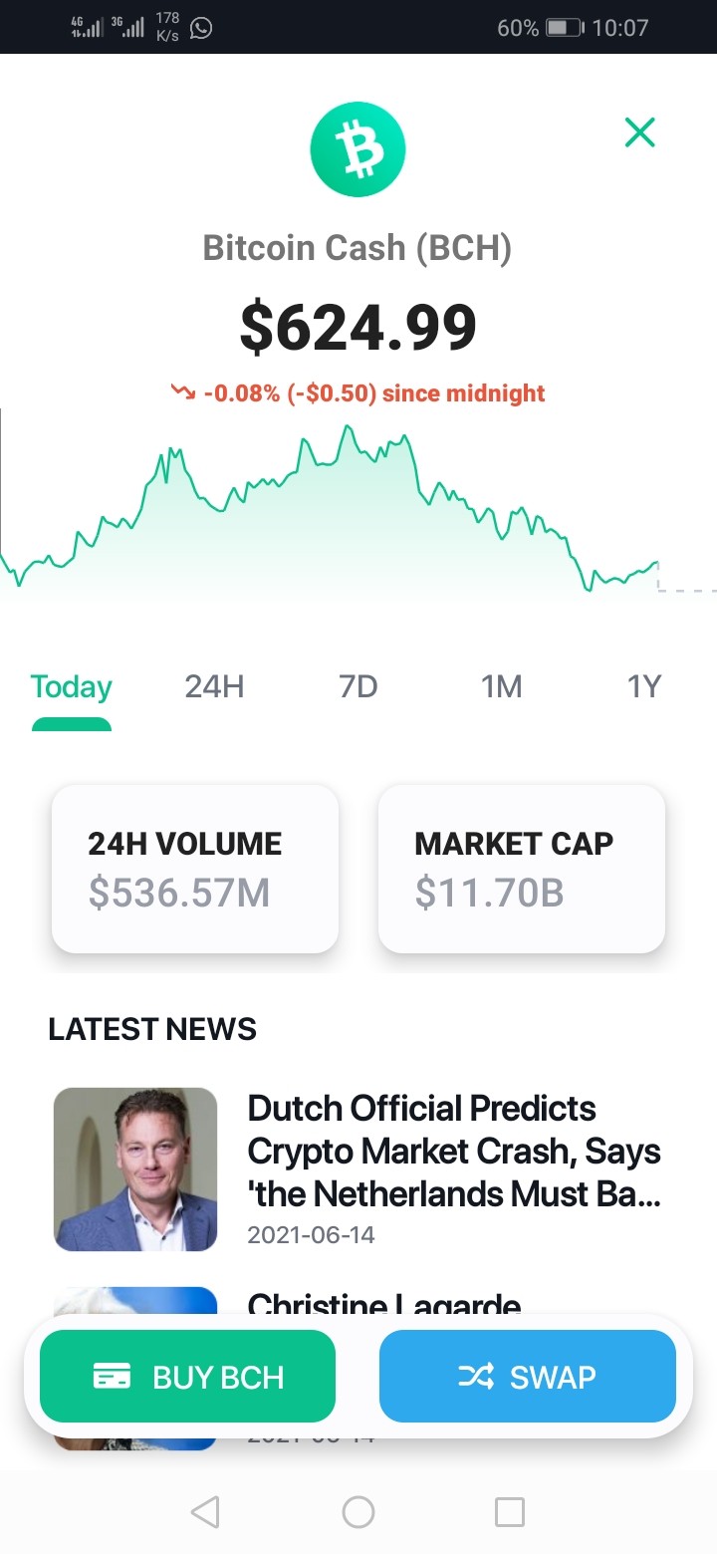Open recent apps with the square icon
717x1554 pixels.
[x=510, y=1512]
